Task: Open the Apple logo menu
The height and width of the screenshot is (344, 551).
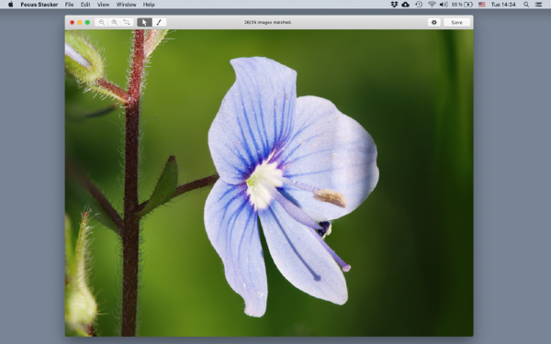Action: (10, 5)
